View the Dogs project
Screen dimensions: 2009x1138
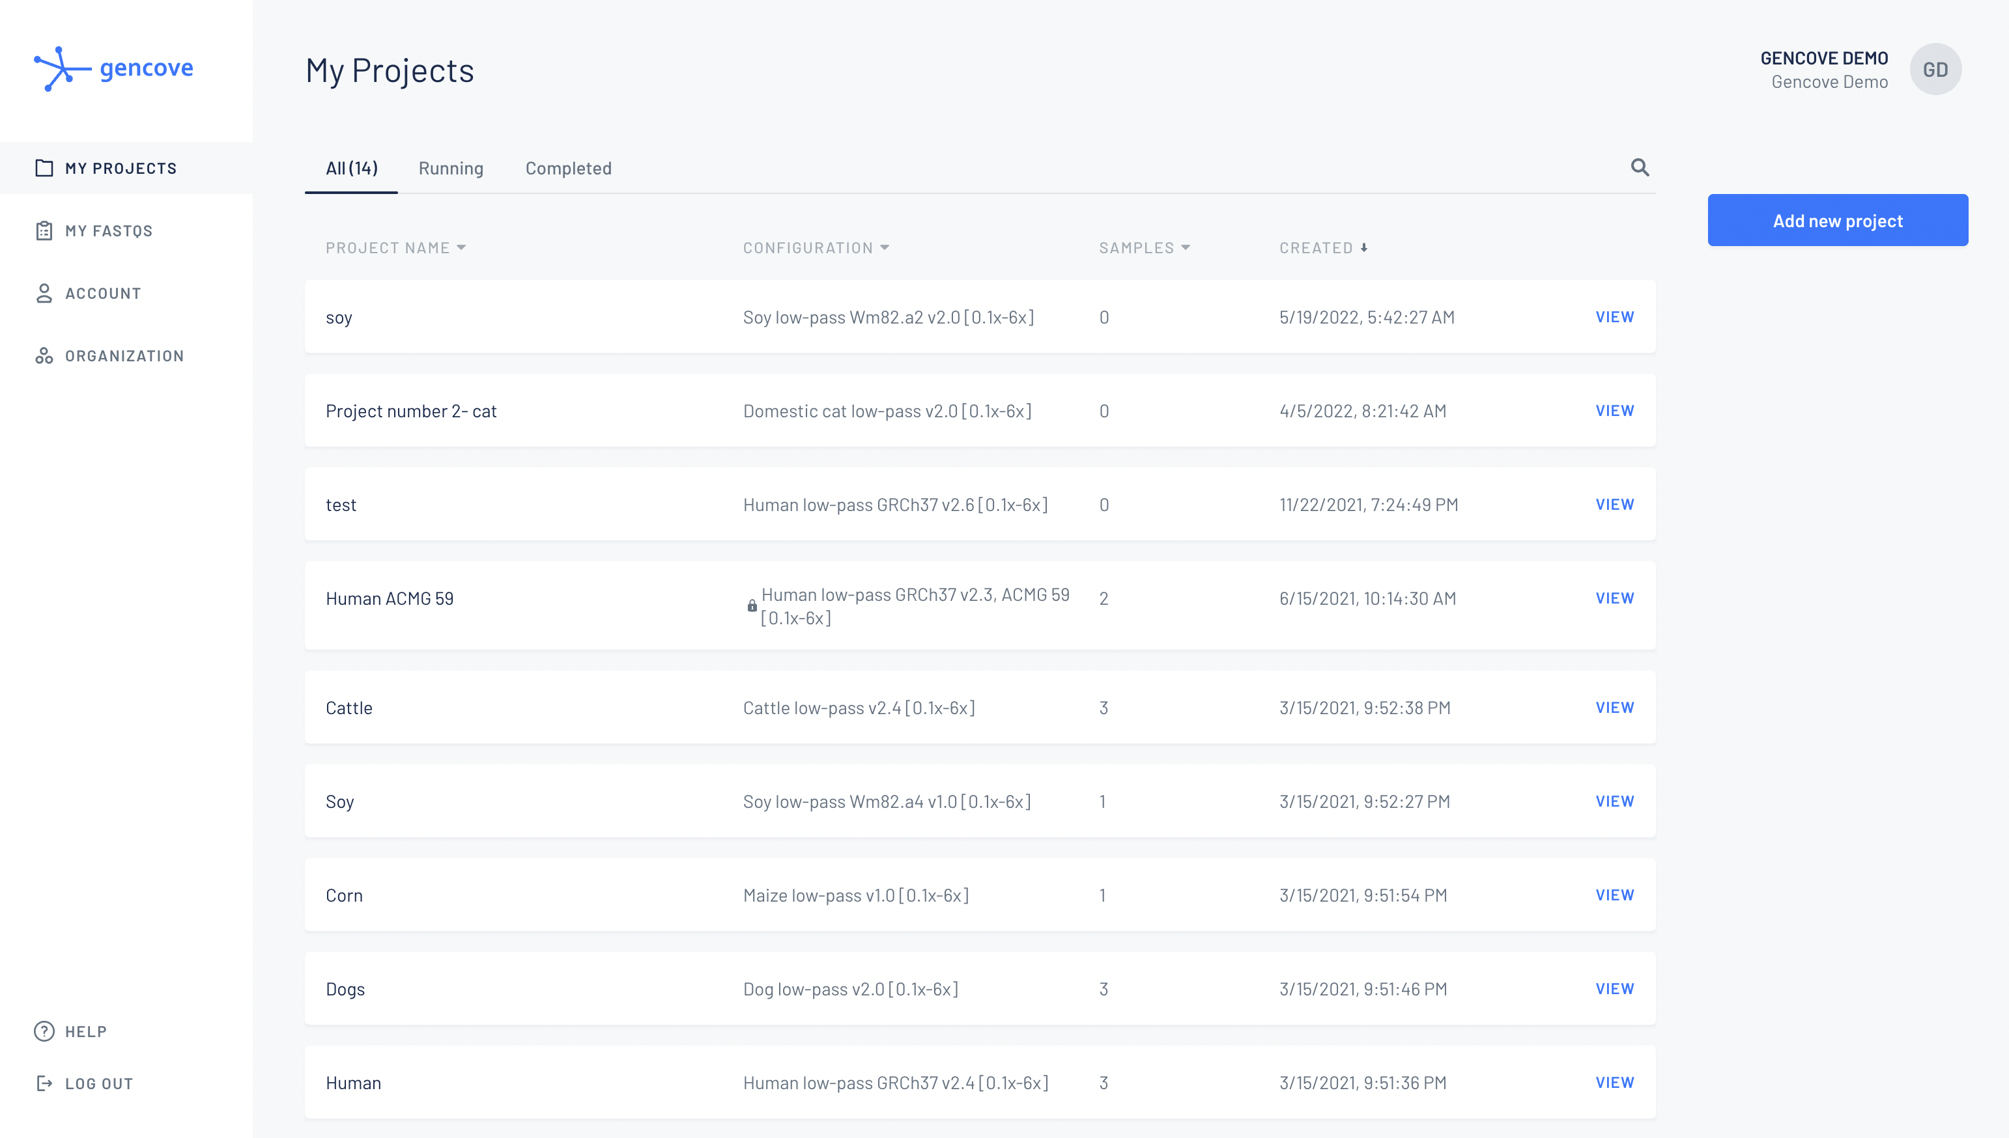(x=1614, y=989)
